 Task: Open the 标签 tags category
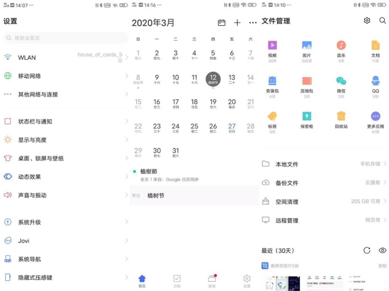pos(272,116)
